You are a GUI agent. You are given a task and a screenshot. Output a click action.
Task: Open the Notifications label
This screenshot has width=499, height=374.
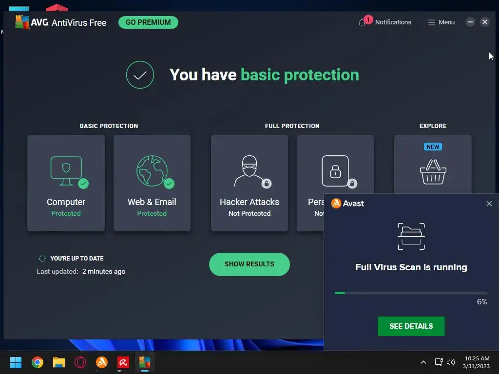(393, 22)
